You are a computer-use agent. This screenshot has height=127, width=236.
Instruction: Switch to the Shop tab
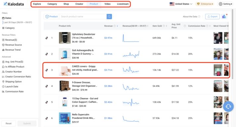tap(66, 4)
